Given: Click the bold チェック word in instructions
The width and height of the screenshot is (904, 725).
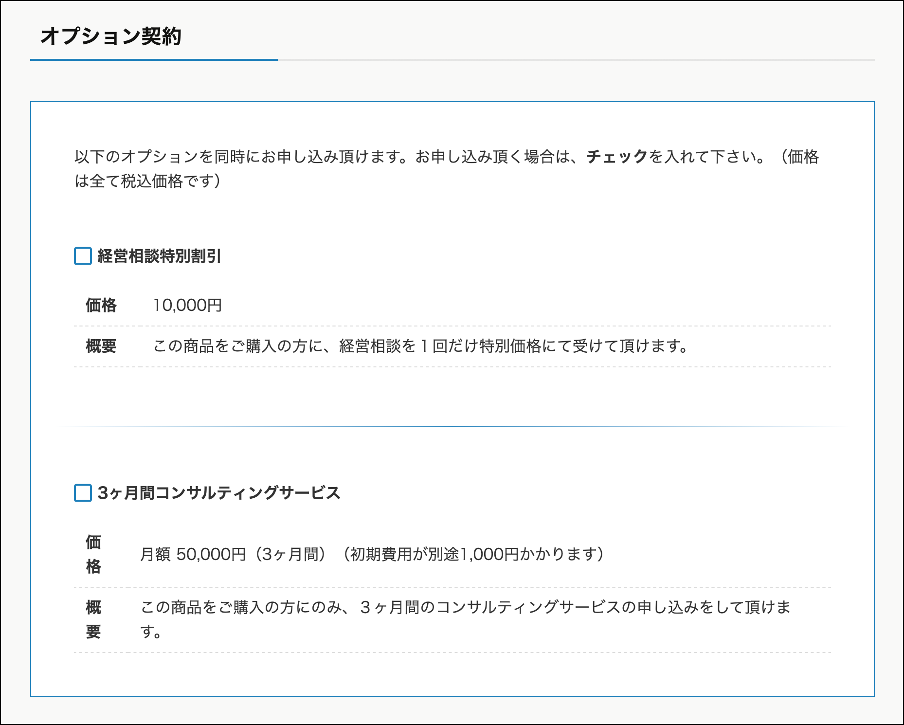Looking at the screenshot, I should [x=617, y=157].
